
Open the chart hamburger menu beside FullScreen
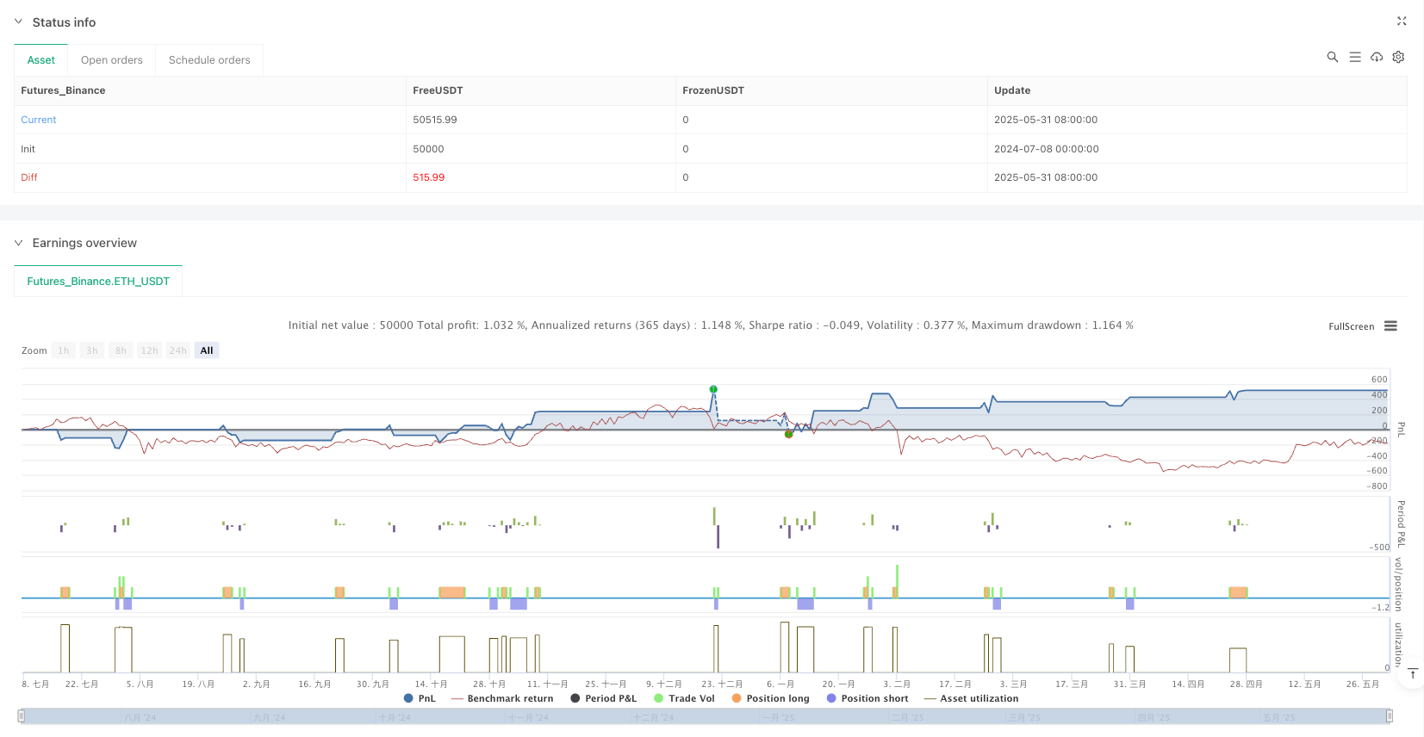pos(1390,326)
